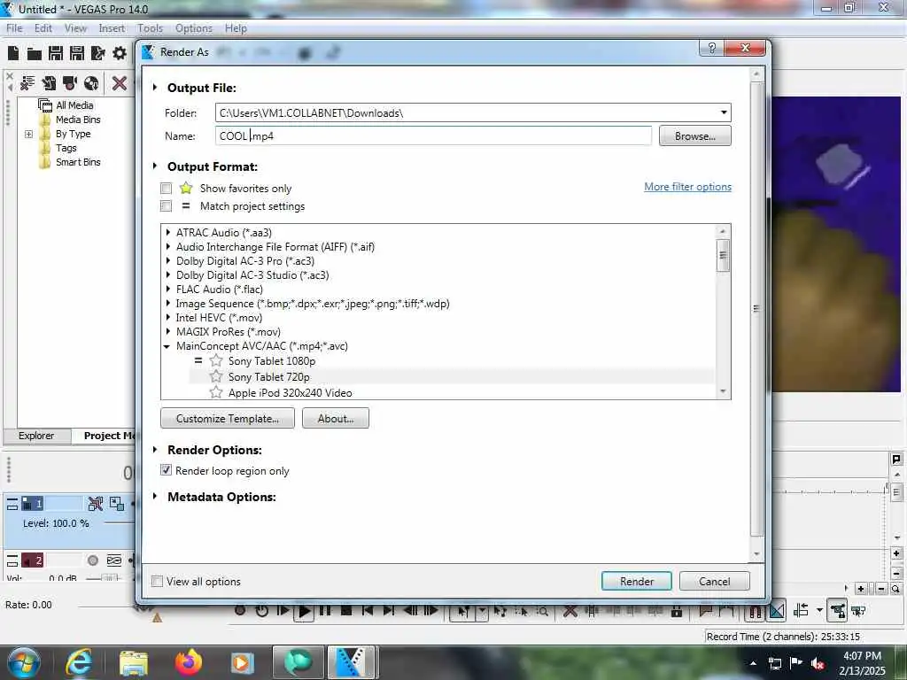This screenshot has width=907, height=680.
Task: Click the Render As export icon in toolbar
Action: 97,53
